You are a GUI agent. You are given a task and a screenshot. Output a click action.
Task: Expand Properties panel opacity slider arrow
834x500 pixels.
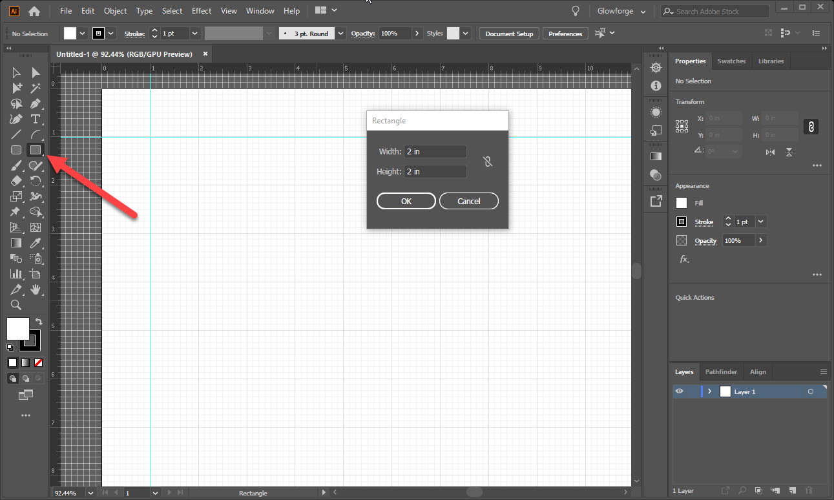point(761,240)
